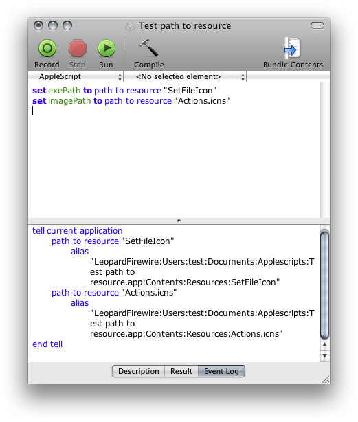The width and height of the screenshot is (358, 422).
Task: Zoom window with third traffic light
Action: [x=67, y=25]
